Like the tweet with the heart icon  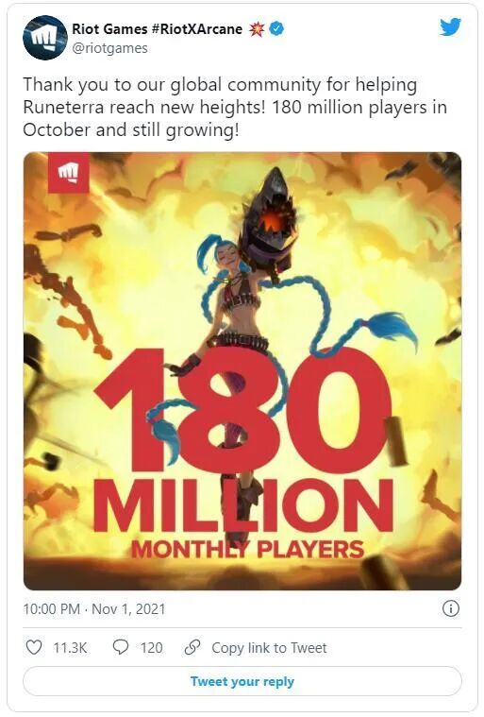(34, 647)
